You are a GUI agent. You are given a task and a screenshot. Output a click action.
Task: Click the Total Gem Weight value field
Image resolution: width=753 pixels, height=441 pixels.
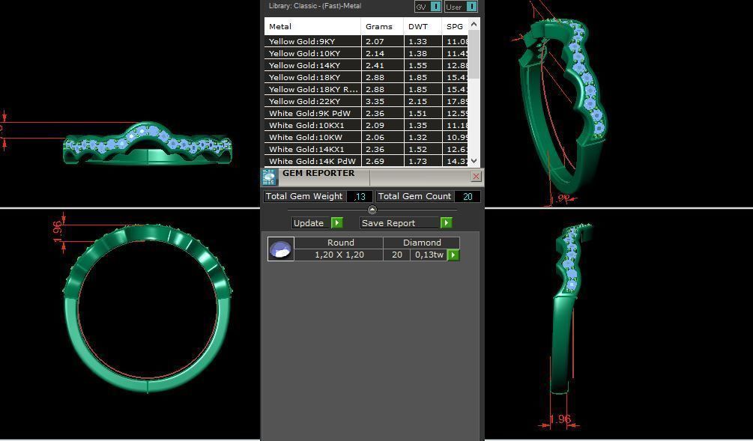359,196
